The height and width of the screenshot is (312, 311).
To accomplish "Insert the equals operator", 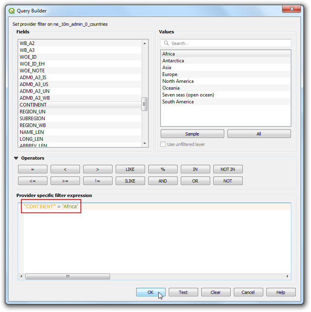I will pyautogui.click(x=33, y=169).
